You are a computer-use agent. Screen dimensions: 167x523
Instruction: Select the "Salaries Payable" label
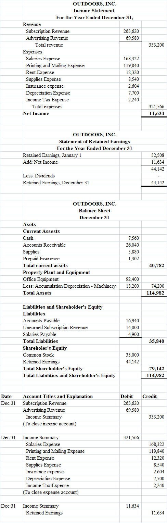click(39, 334)
